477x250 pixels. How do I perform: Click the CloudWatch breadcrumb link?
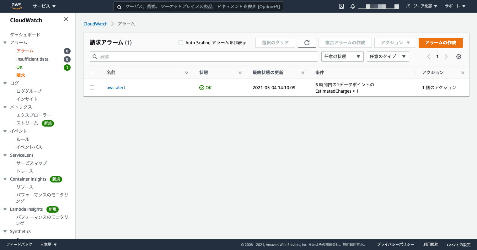coord(95,24)
